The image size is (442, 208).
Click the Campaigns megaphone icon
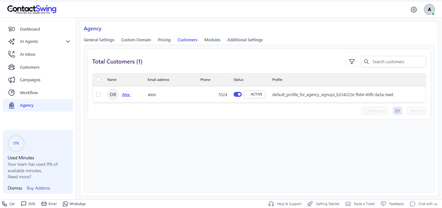tap(12, 80)
